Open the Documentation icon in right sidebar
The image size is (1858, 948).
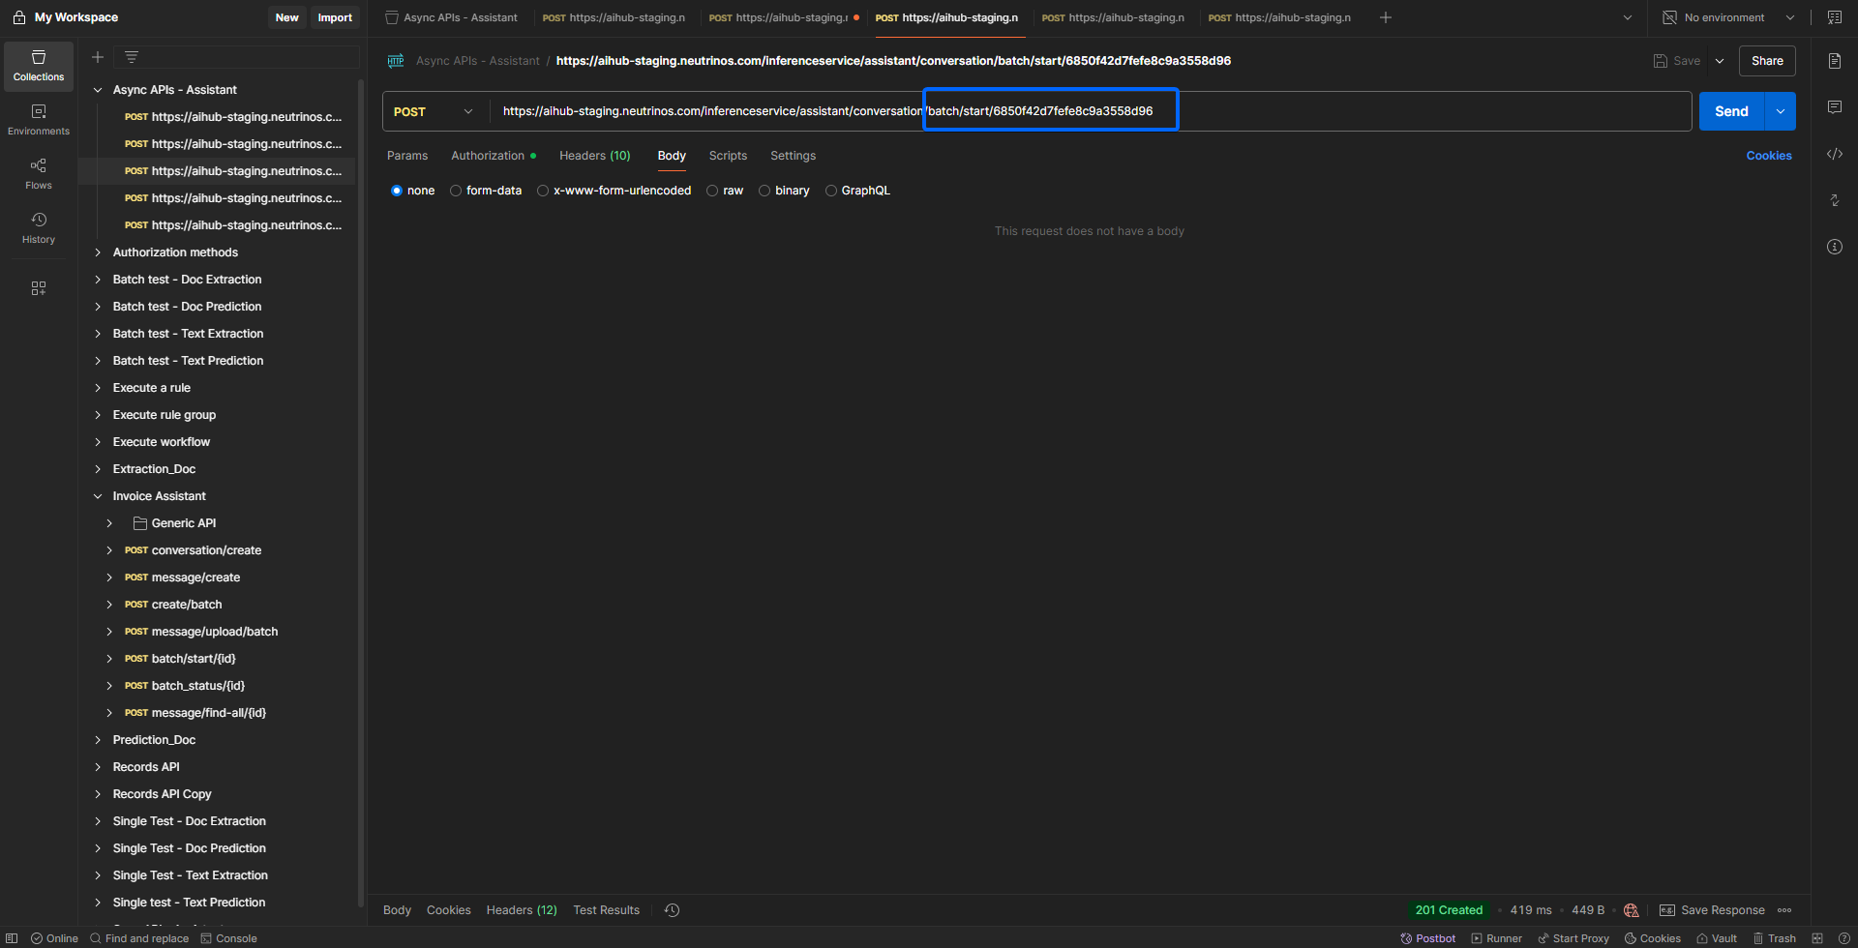pos(1834,61)
